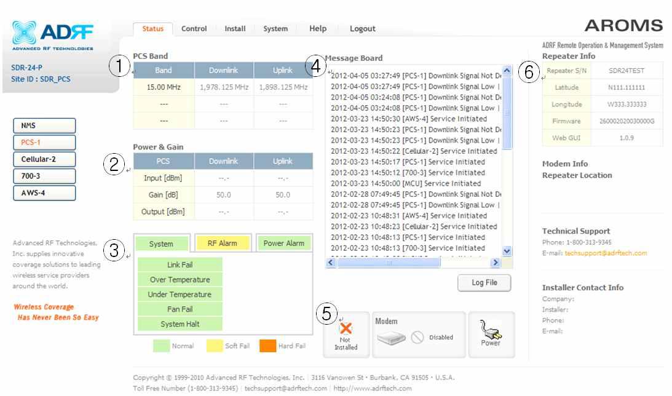Switch to the Install tab
Screen dimensions: 672x396
click(235, 29)
